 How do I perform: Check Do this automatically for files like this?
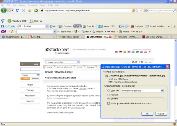(109, 103)
